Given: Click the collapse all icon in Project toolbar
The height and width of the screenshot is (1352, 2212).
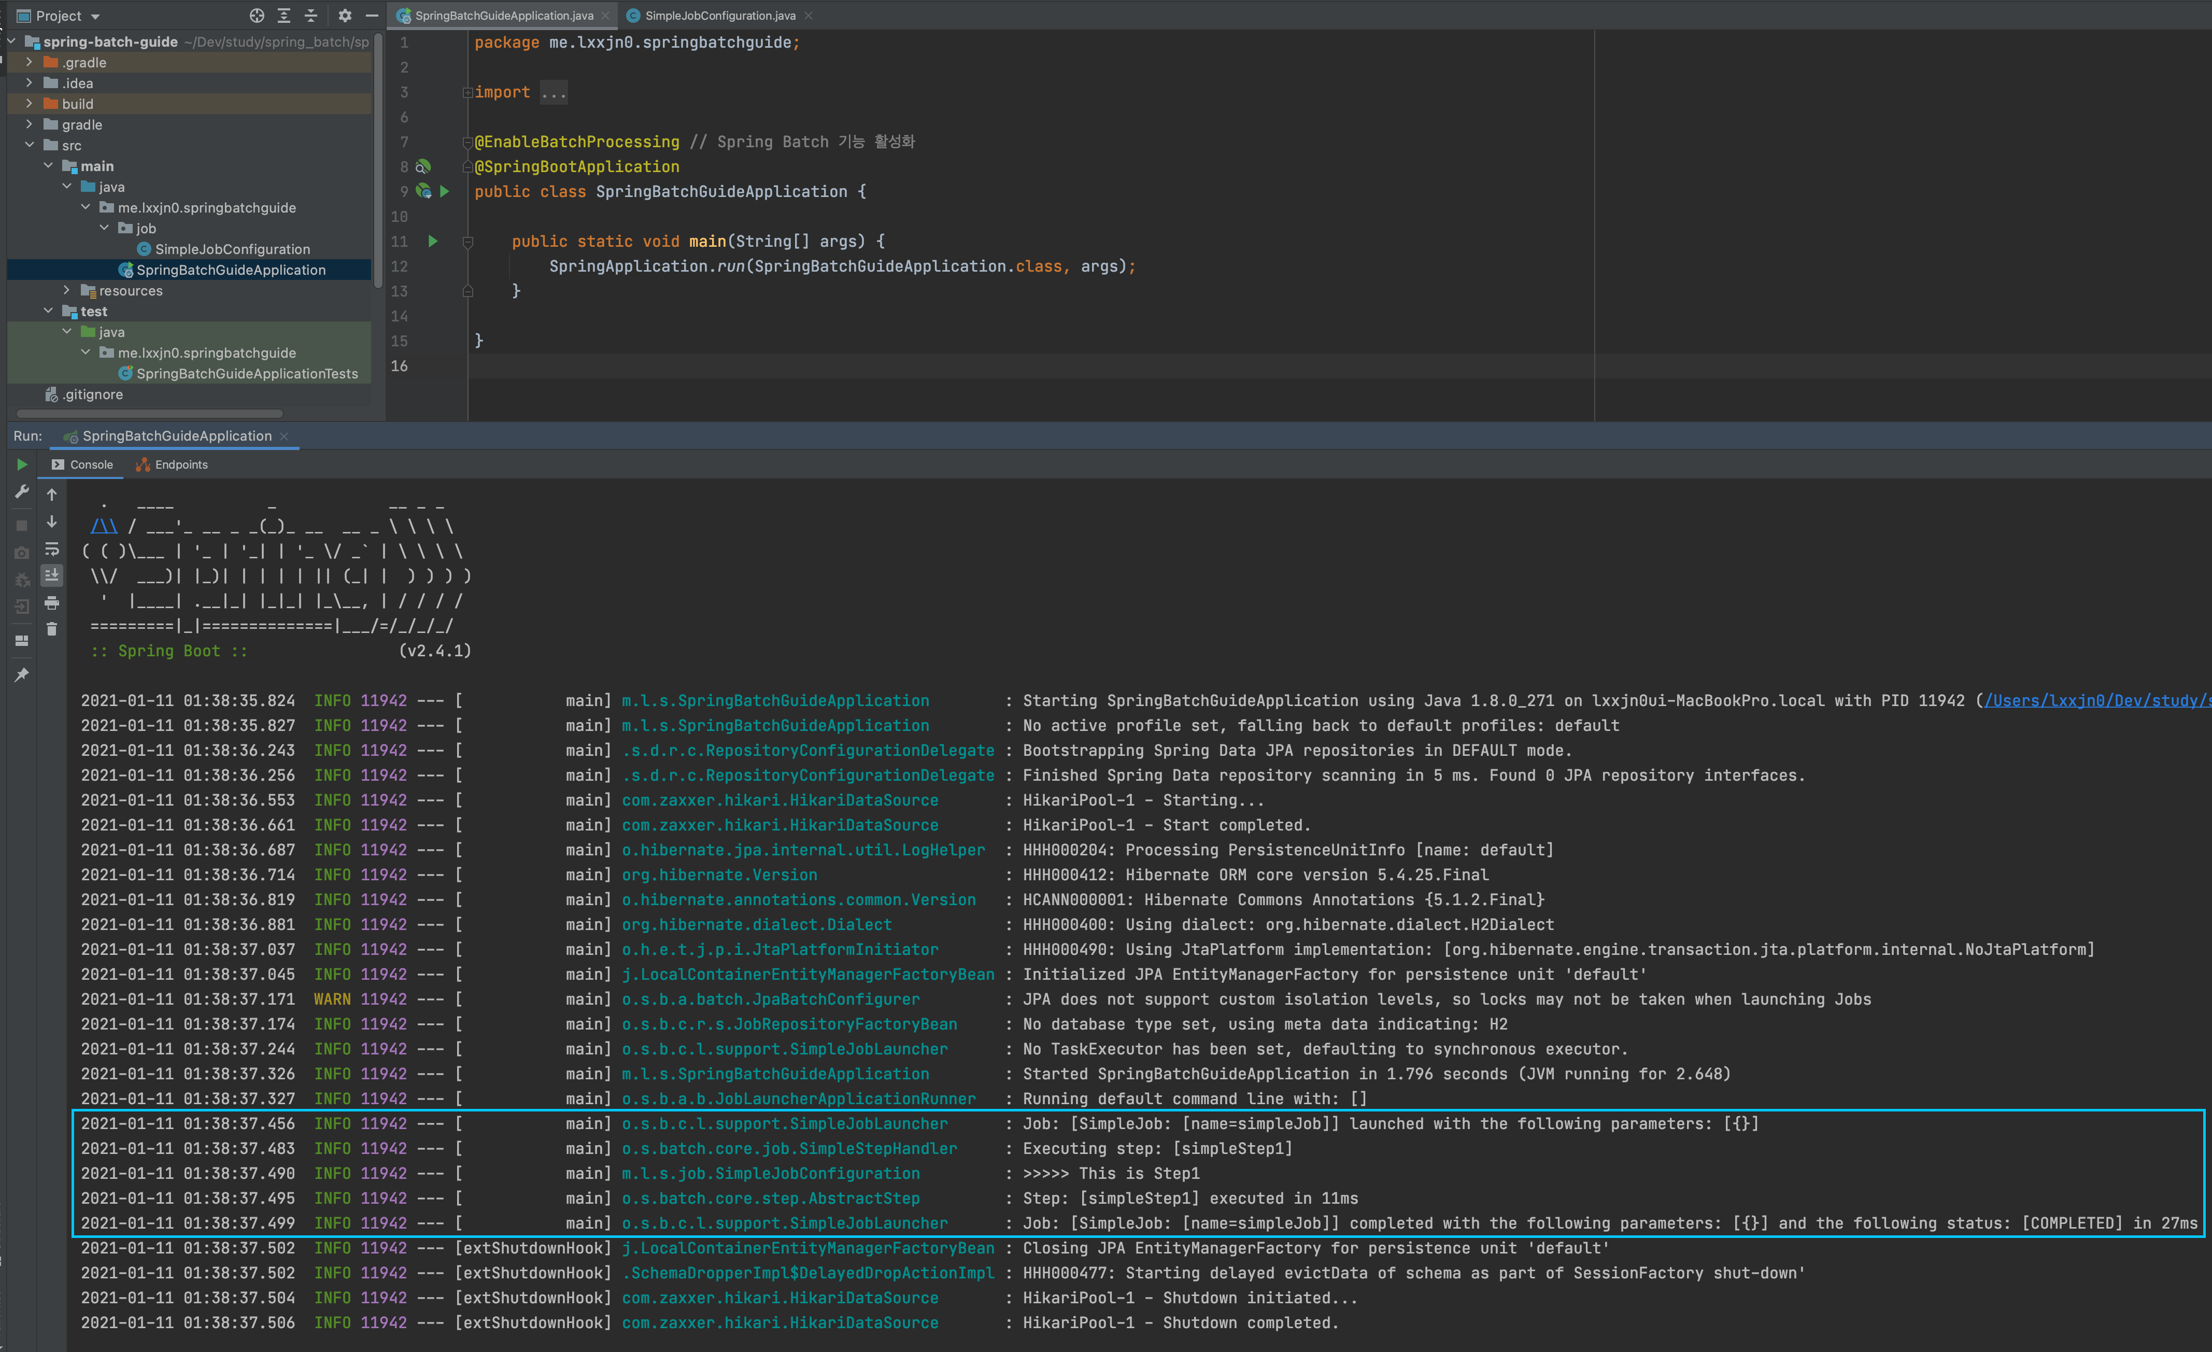Looking at the screenshot, I should click(x=310, y=15).
